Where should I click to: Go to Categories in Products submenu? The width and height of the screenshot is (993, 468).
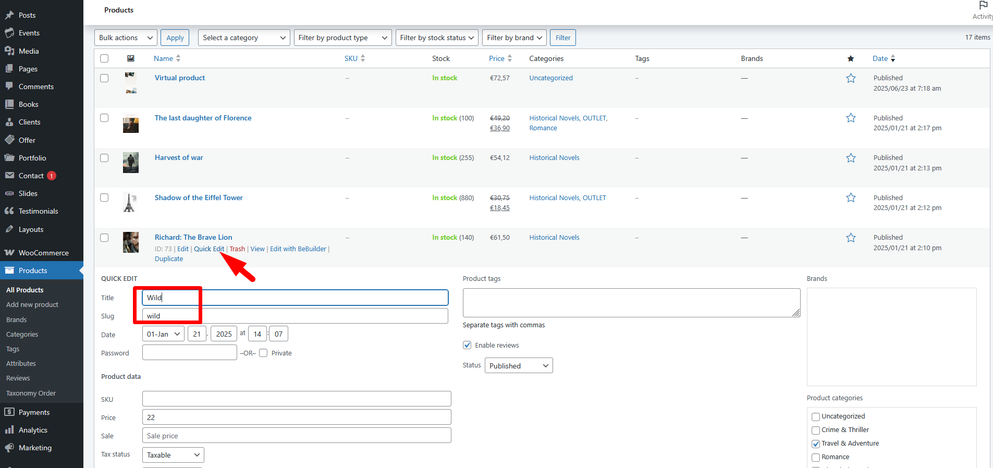click(22, 335)
